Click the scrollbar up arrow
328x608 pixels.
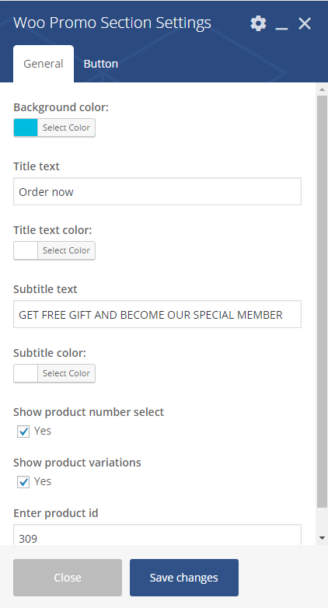[322, 89]
